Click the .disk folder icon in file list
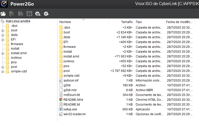Screen dimensions: 199x121 click(61, 28)
